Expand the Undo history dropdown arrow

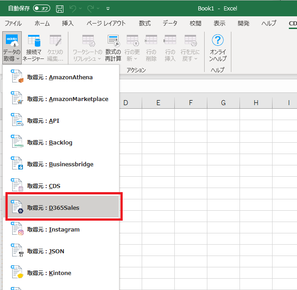(81, 9)
